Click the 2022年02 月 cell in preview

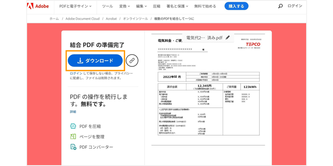[x=172, y=77]
